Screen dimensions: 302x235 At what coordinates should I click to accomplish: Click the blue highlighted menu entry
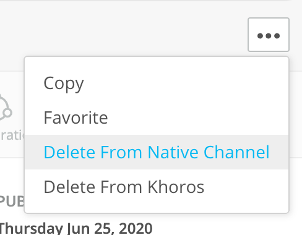157,152
